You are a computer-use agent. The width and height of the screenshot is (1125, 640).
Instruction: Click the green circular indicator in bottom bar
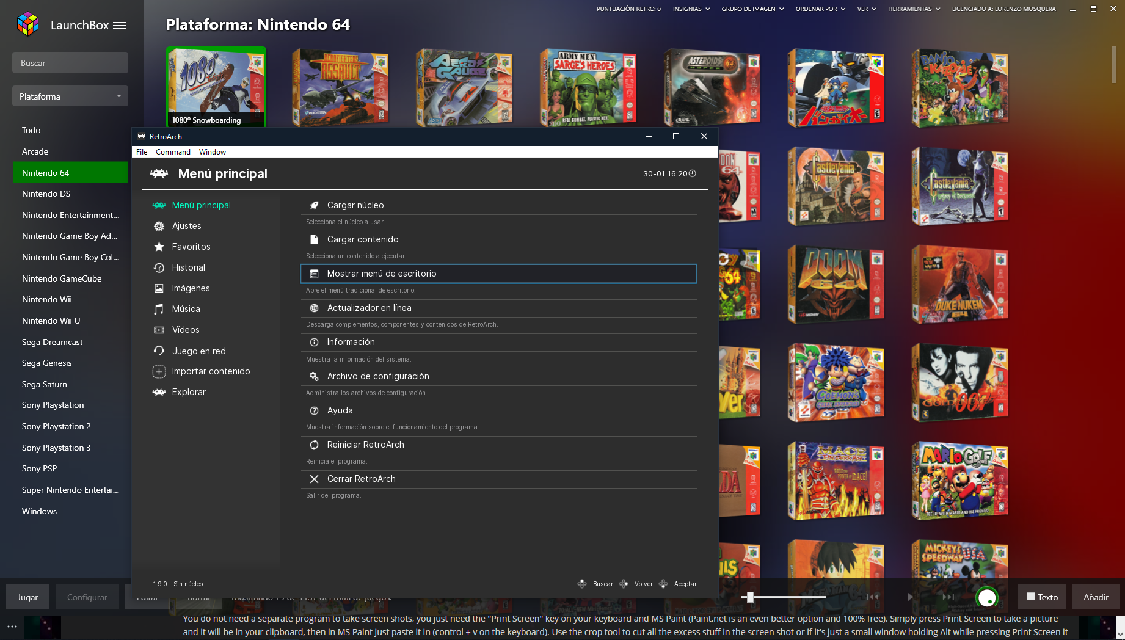point(987,597)
